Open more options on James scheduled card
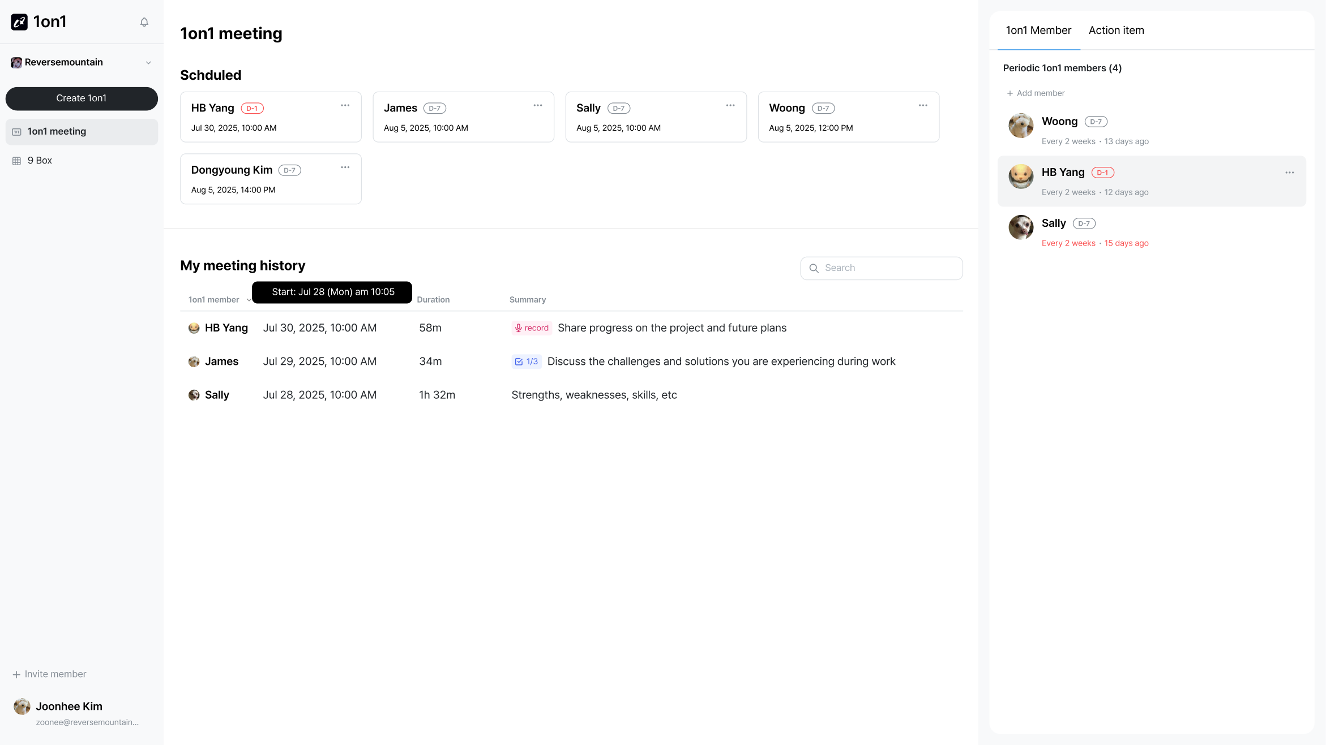Image resolution: width=1326 pixels, height=745 pixels. point(537,106)
